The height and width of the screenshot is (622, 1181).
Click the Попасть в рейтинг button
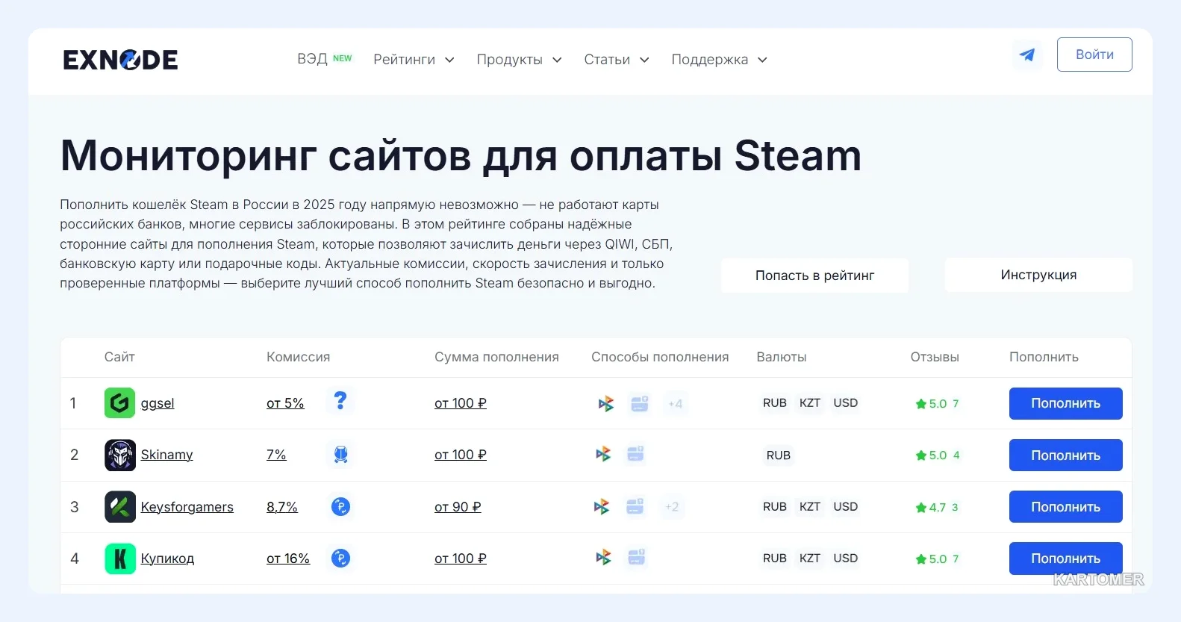[x=814, y=276]
